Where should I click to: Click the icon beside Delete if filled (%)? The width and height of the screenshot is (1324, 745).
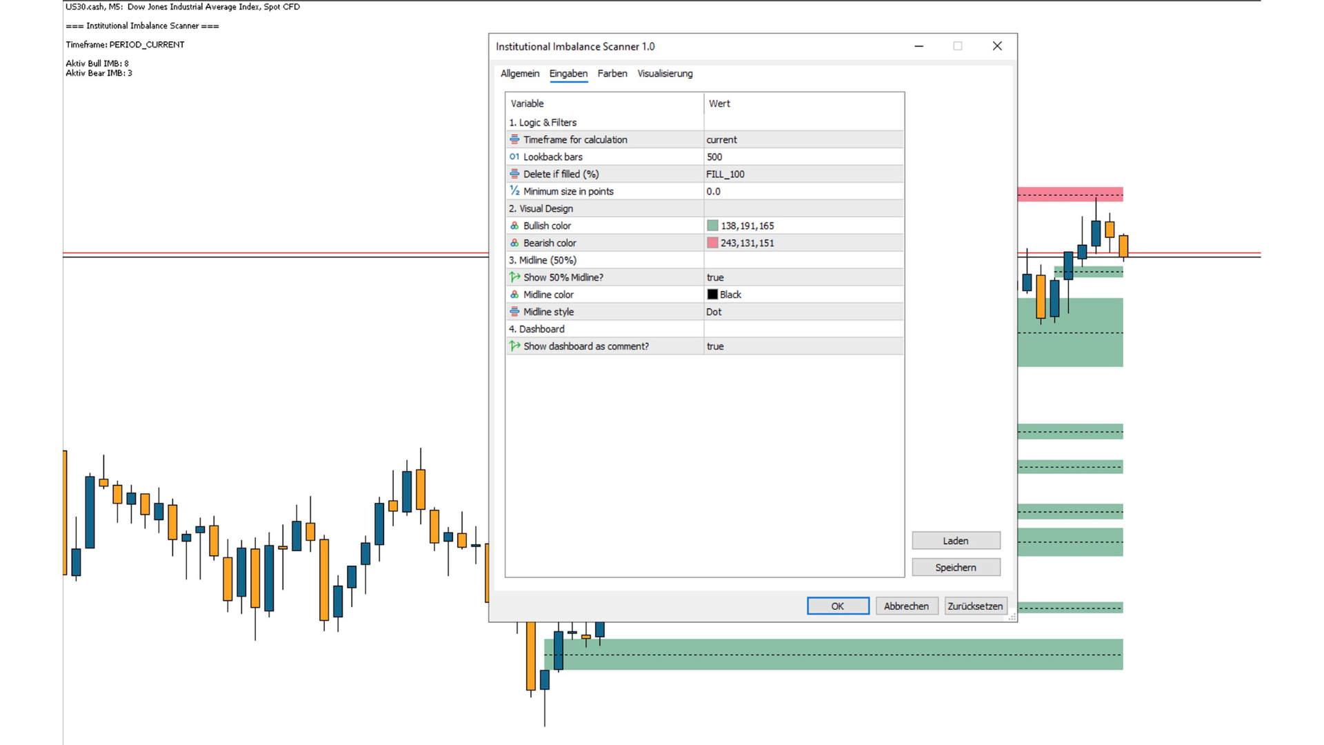coord(514,174)
